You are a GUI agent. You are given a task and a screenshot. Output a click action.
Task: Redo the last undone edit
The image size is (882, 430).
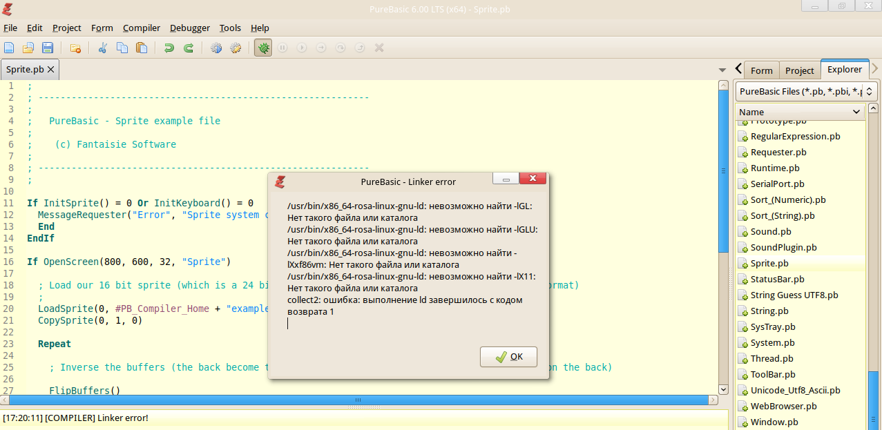(x=188, y=48)
